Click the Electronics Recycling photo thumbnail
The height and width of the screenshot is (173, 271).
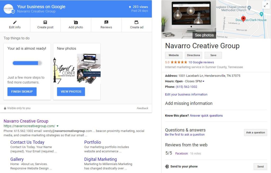89,76
